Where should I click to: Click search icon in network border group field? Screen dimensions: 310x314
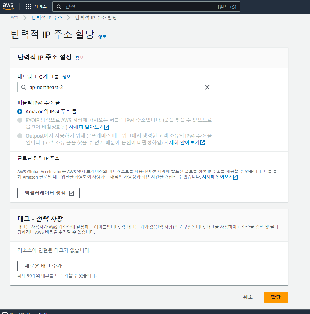24,87
